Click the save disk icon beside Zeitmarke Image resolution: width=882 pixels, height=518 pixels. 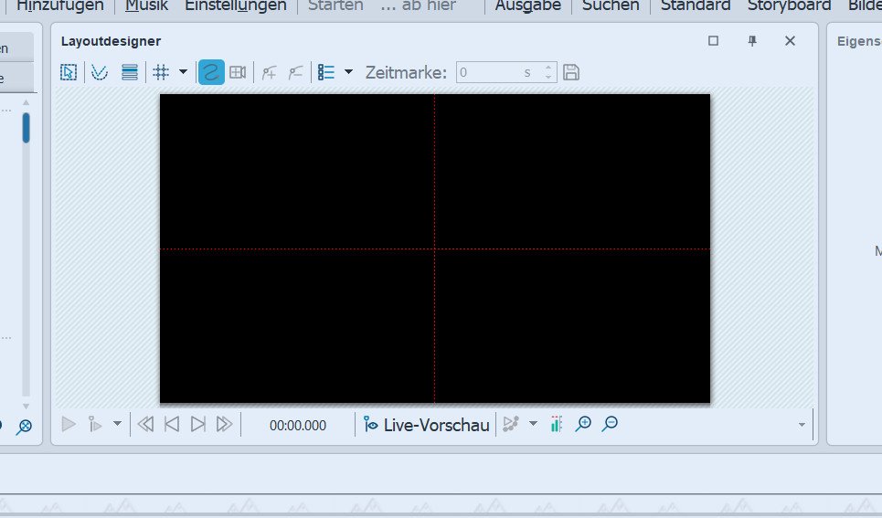(x=571, y=72)
